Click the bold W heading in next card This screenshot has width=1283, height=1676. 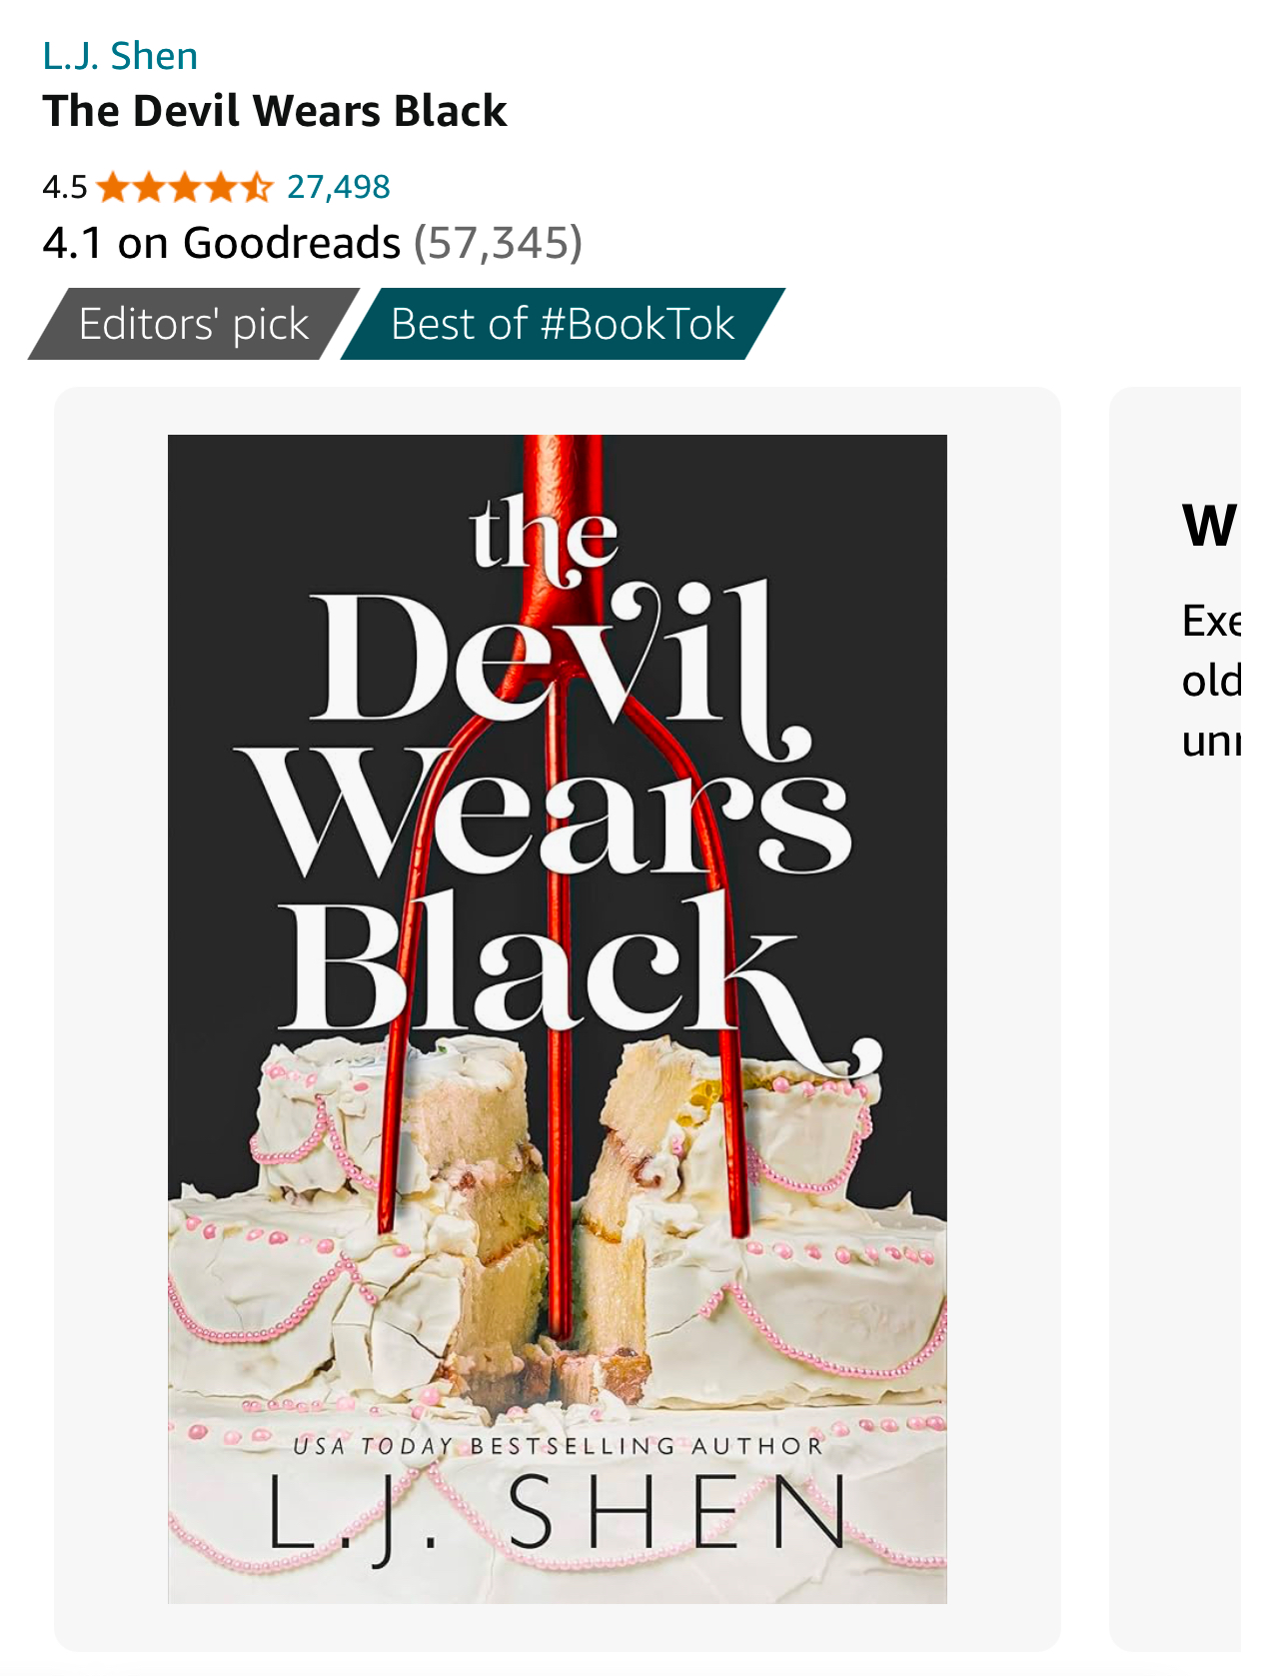(1210, 526)
